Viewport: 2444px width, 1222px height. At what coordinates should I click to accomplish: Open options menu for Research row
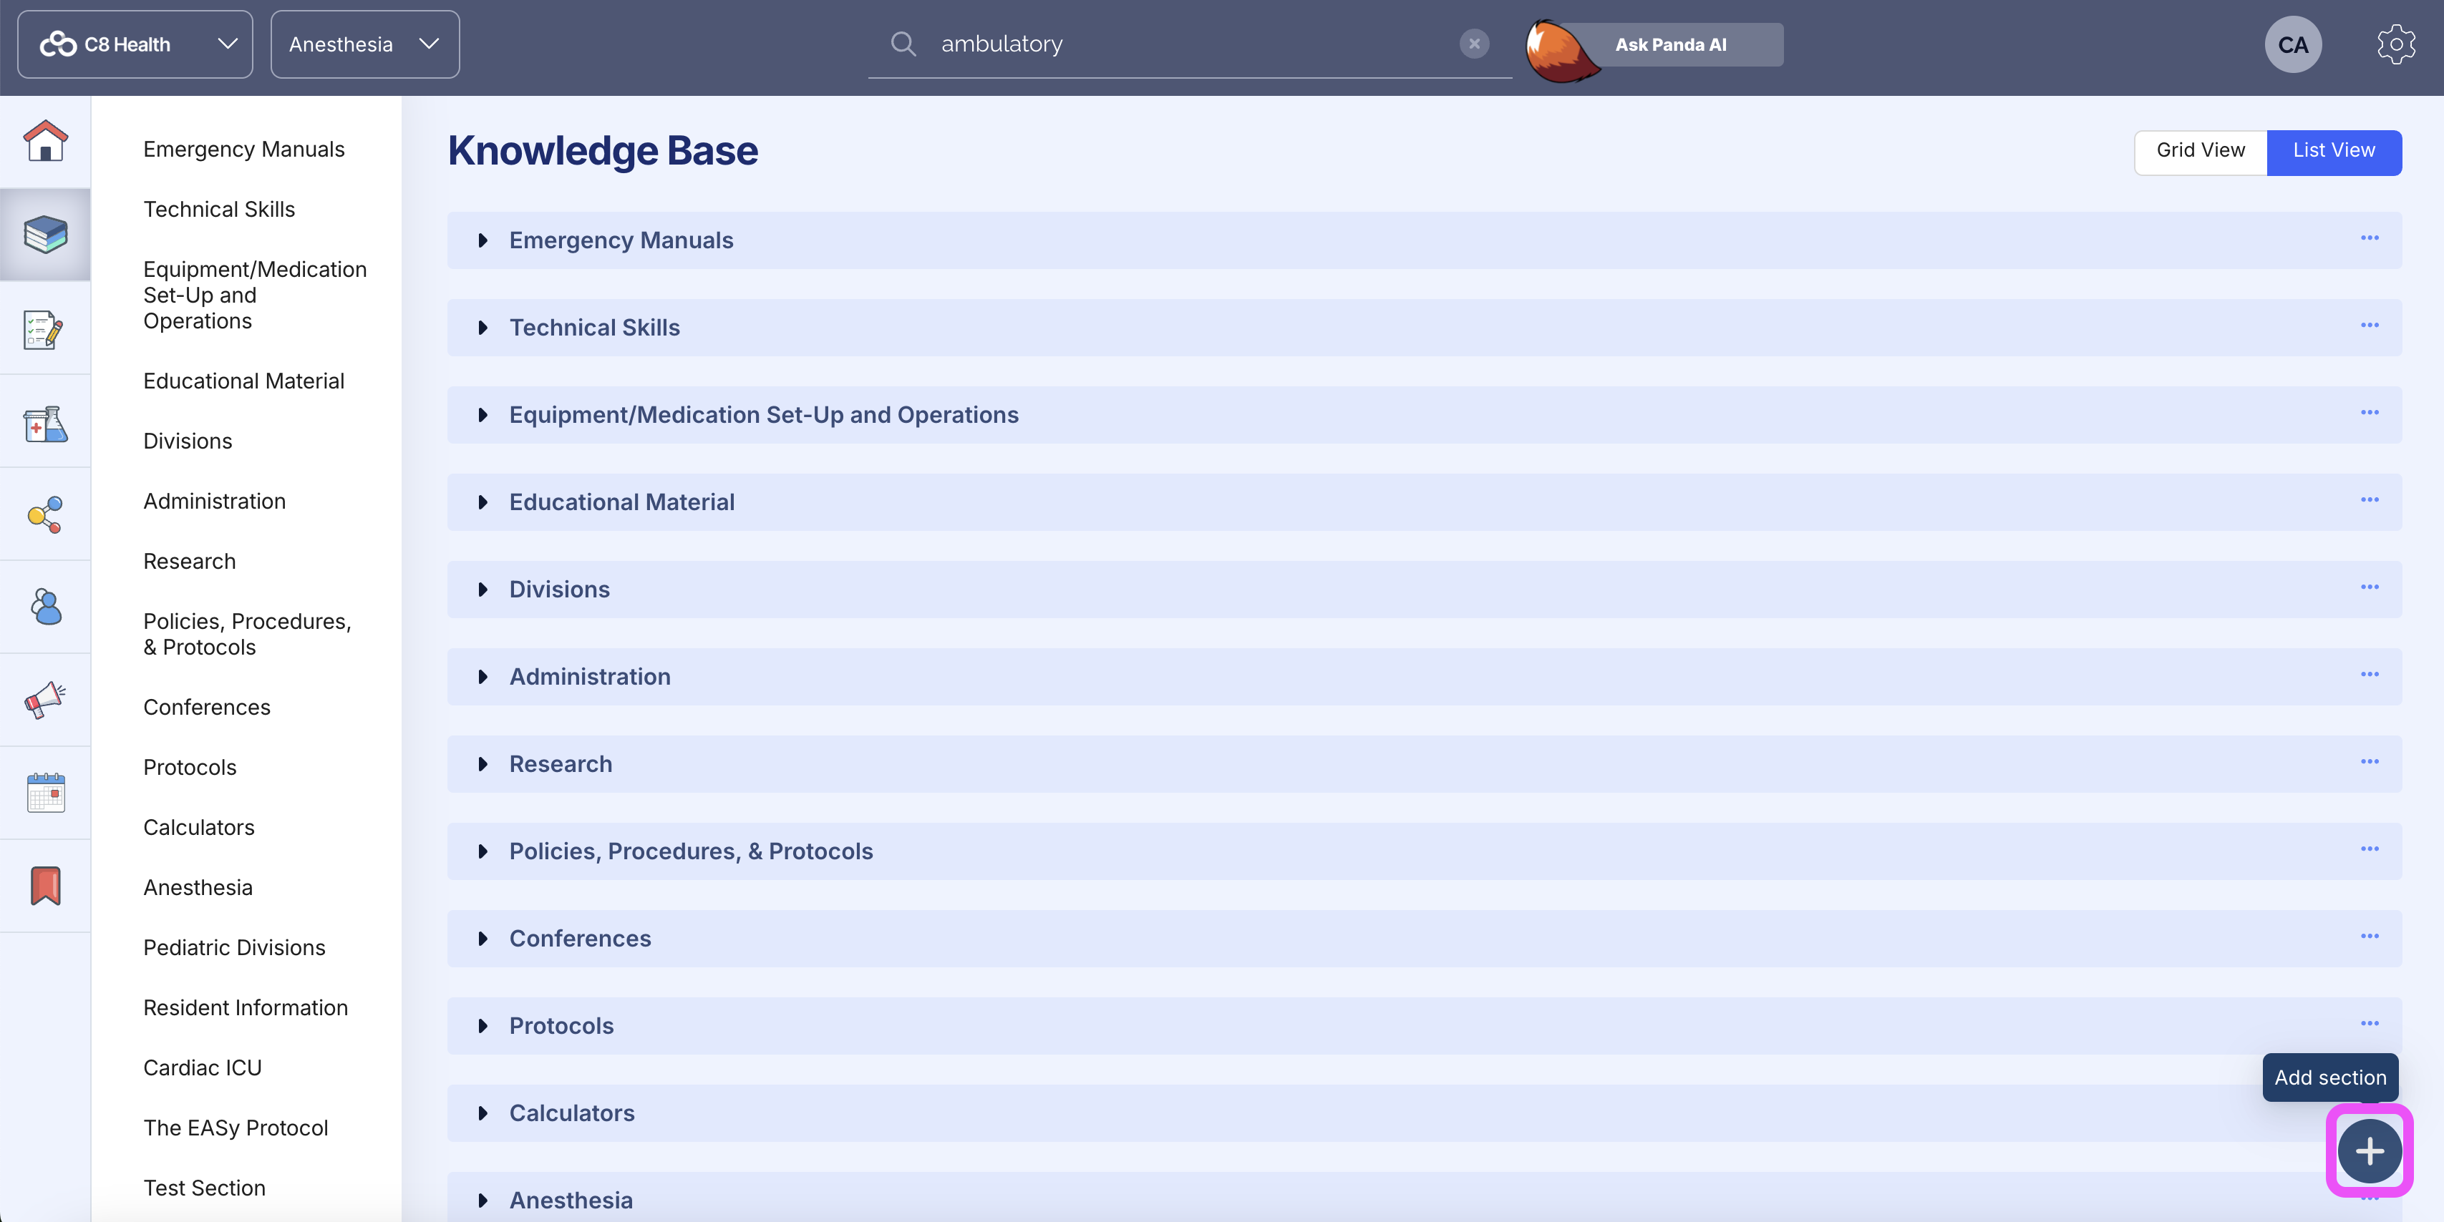coord(2370,761)
